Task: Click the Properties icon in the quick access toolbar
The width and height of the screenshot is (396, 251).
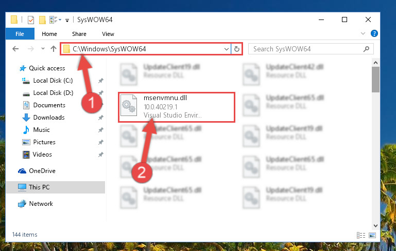Action: click(31, 20)
